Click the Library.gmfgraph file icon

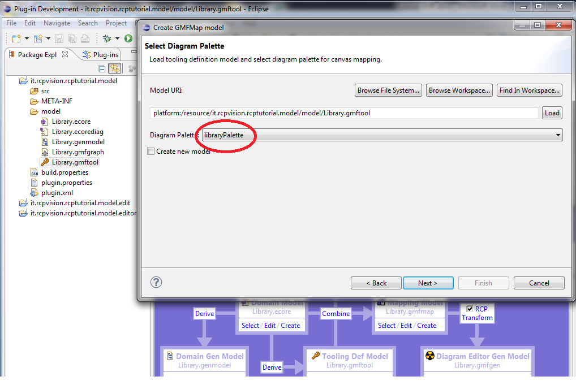[45, 152]
